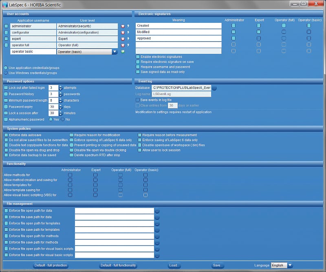The height and width of the screenshot is (272, 326).
Task: Toggle Delete spectrum RTD after stop
Action: coord(72,155)
